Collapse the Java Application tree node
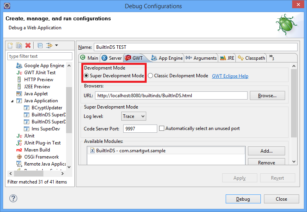This screenshot has height=212, width=307. pyautogui.click(x=12, y=101)
